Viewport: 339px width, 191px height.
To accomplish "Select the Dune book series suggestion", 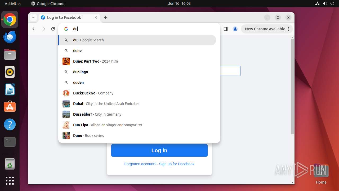I will (x=137, y=136).
